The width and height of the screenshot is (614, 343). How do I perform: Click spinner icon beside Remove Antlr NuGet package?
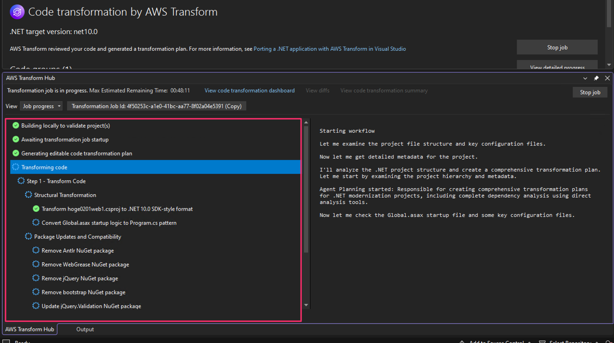(x=36, y=250)
